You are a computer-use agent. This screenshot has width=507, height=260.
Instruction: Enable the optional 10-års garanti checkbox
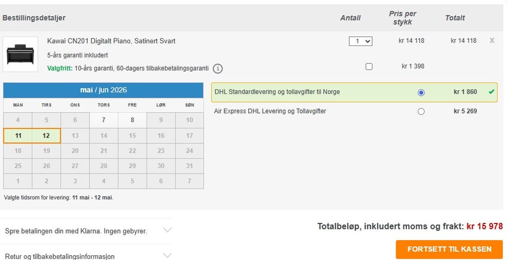pyautogui.click(x=369, y=67)
